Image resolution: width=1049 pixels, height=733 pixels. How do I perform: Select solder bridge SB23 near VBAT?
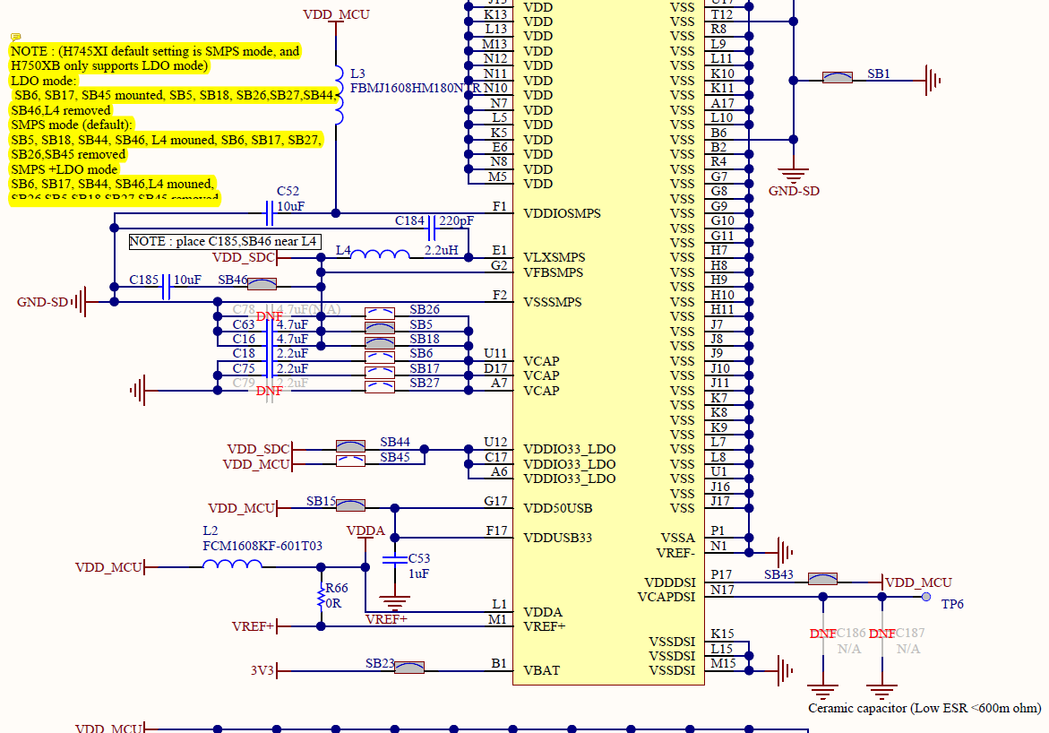[x=409, y=668]
